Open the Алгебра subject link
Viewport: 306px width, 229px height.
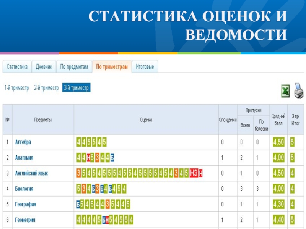click(23, 142)
